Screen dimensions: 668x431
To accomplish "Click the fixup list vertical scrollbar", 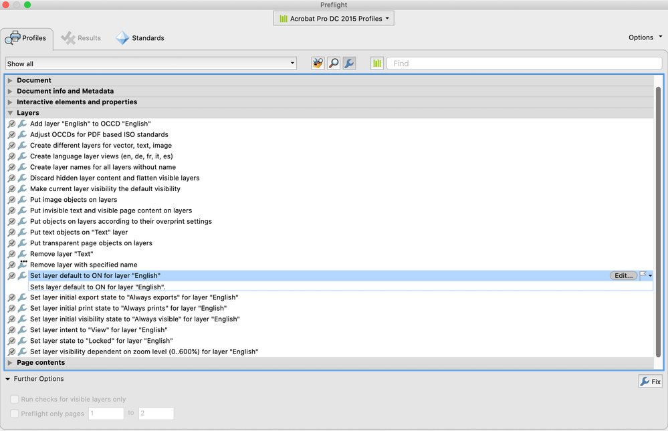I will pyautogui.click(x=658, y=221).
